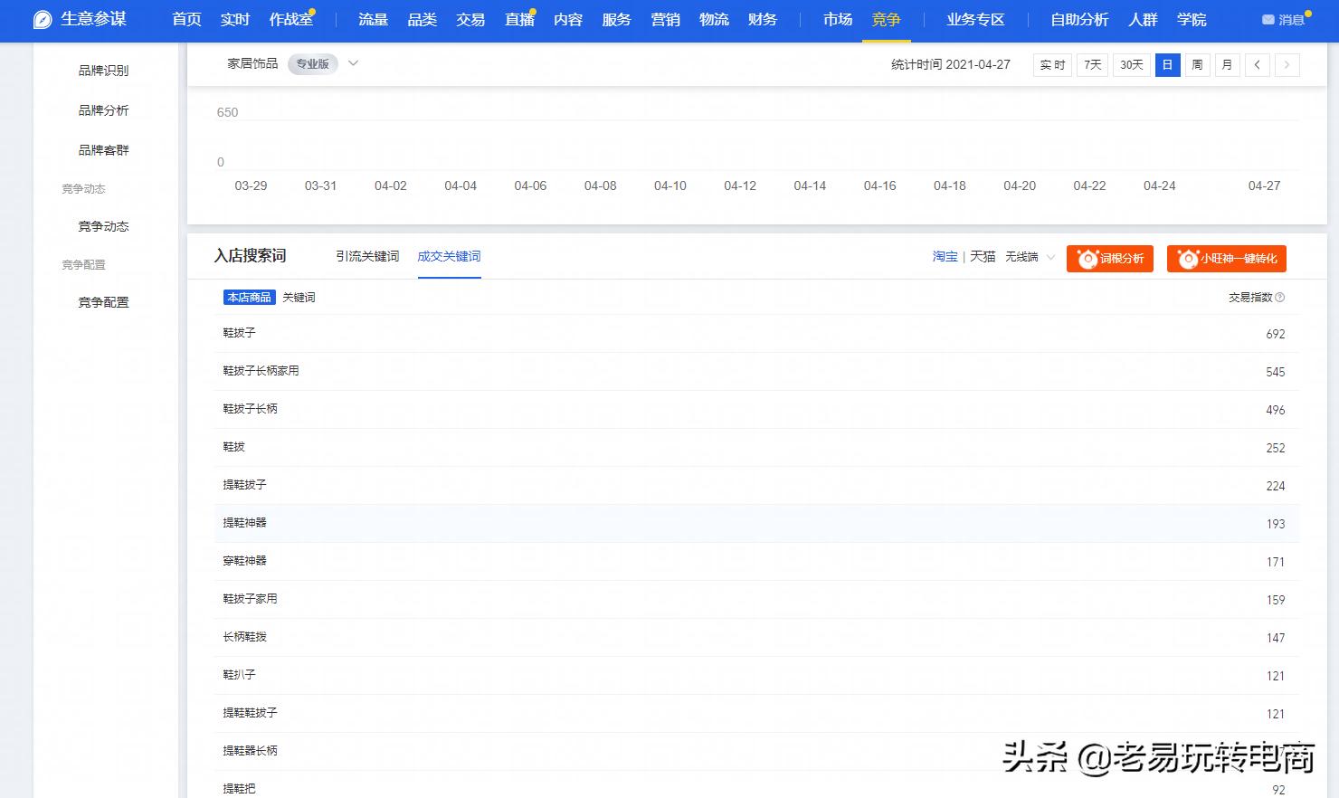Click the 生意参谋 logo icon
The image size is (1339, 798).
pos(42,19)
